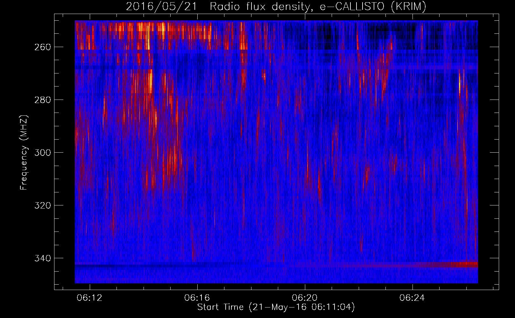Click the 'Frequency (MHZ)' y-axis label
The height and width of the screenshot is (318, 515).
click(24, 153)
